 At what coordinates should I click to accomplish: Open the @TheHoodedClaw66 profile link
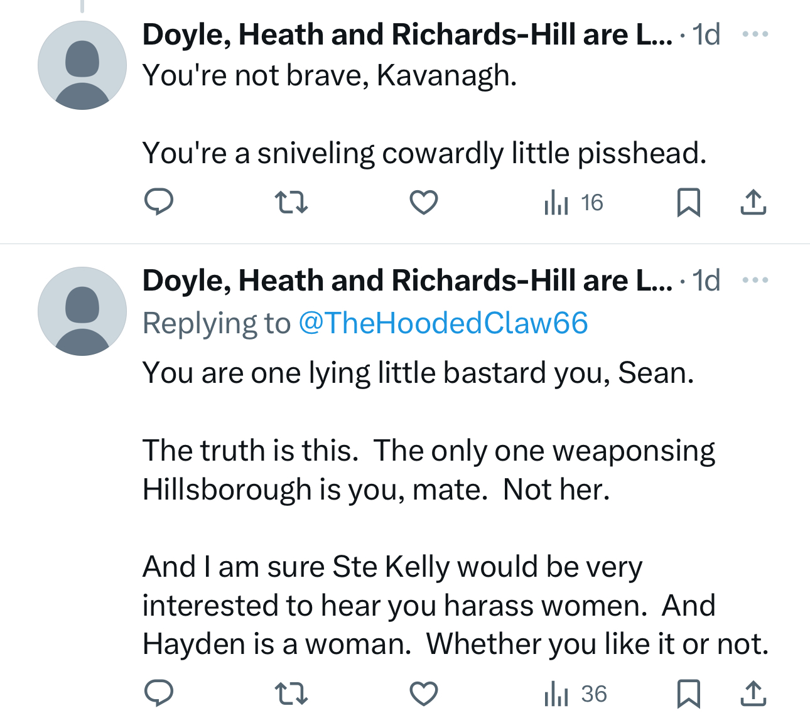(443, 323)
